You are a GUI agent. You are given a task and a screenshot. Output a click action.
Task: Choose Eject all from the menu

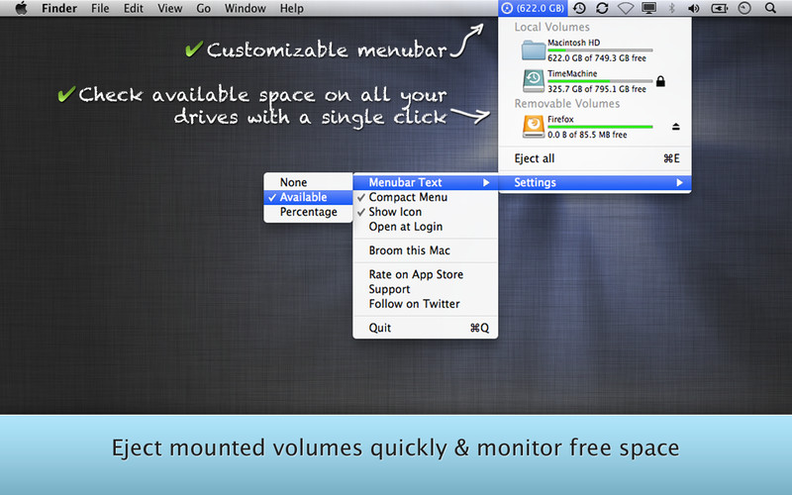[535, 158]
